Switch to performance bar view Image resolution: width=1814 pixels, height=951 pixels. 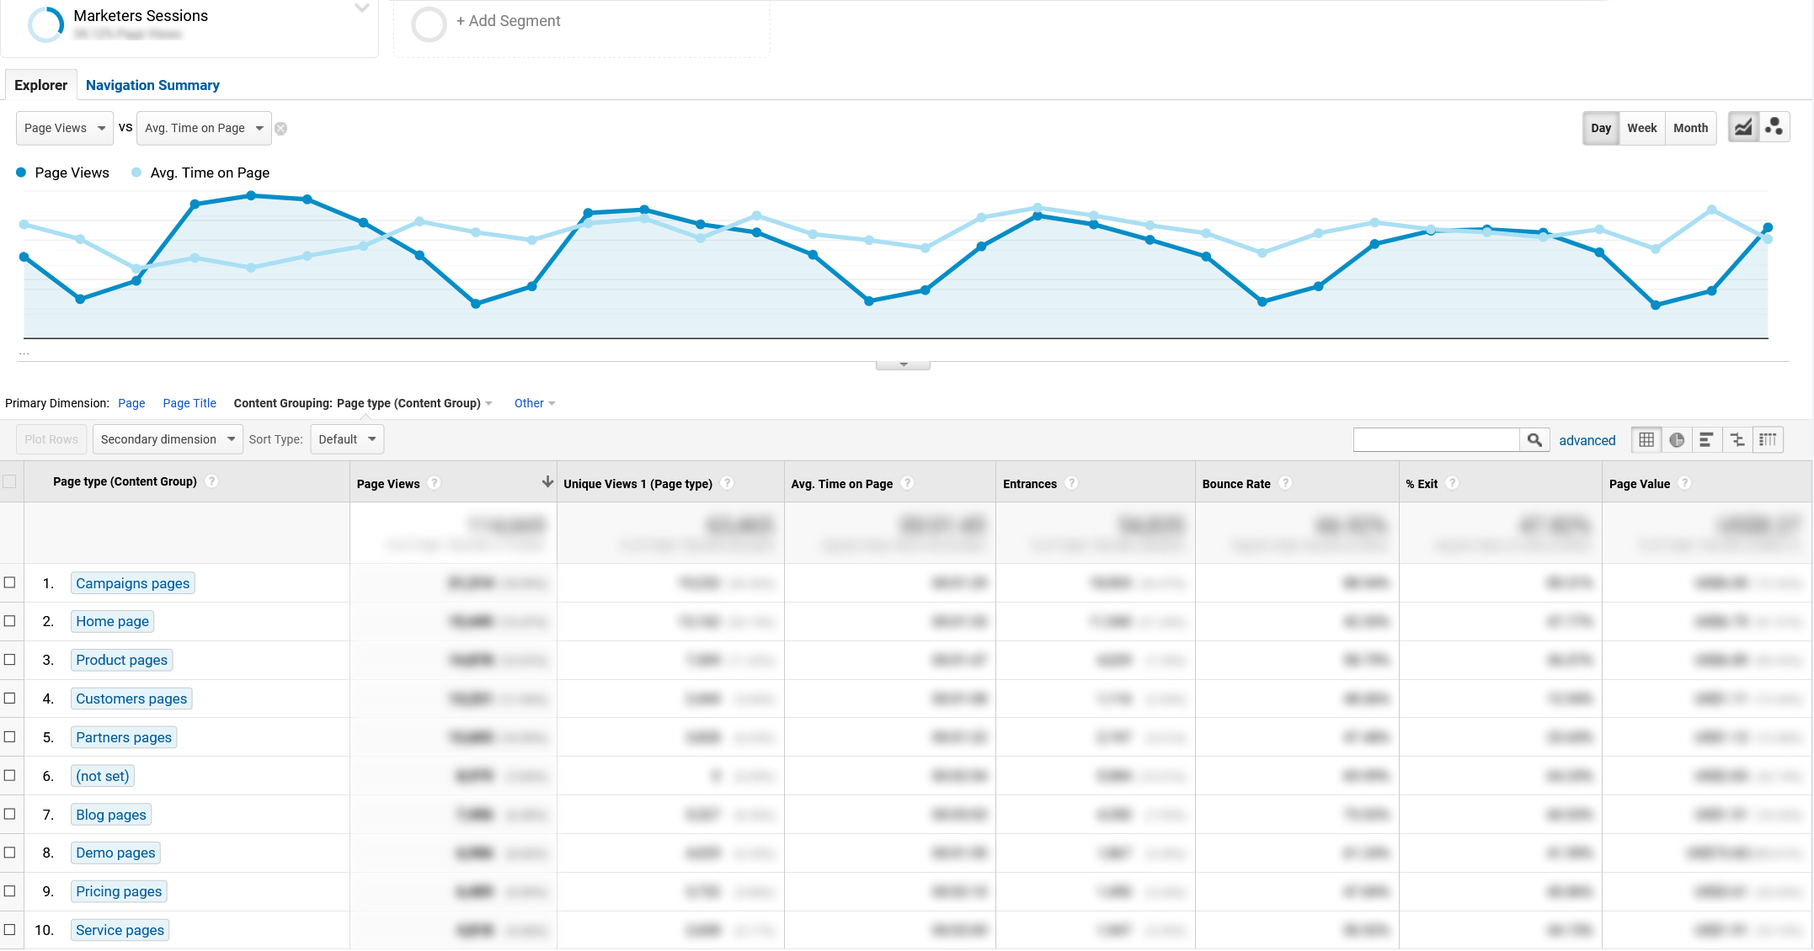[1706, 439]
